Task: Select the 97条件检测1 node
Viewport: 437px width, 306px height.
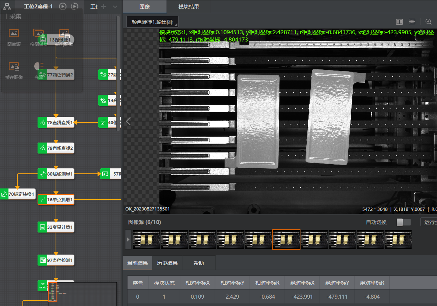Action: click(x=56, y=260)
